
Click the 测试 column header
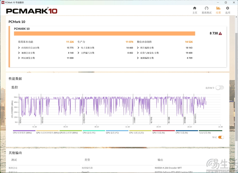click(x=14, y=160)
